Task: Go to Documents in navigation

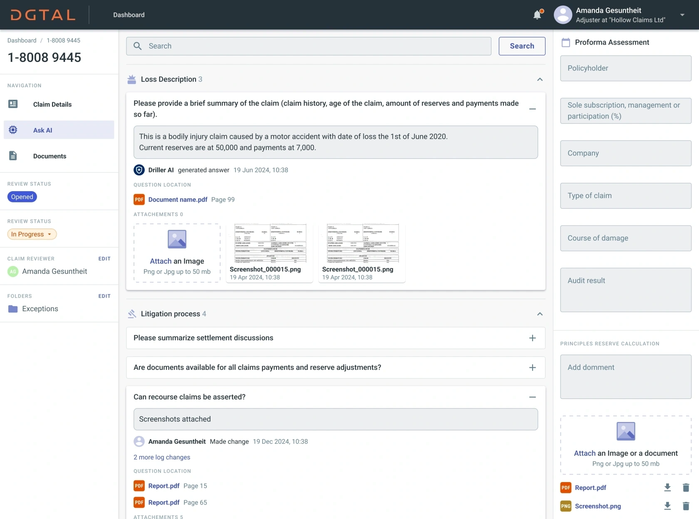Action: 50,156
